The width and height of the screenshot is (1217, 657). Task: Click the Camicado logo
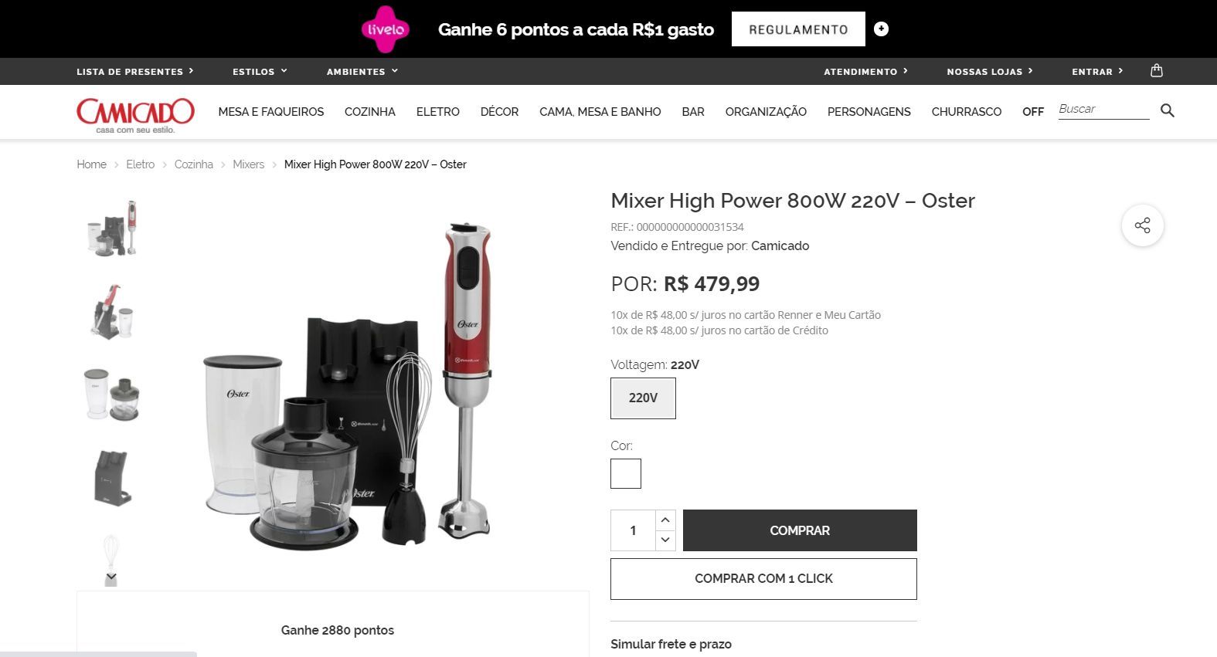coord(135,114)
